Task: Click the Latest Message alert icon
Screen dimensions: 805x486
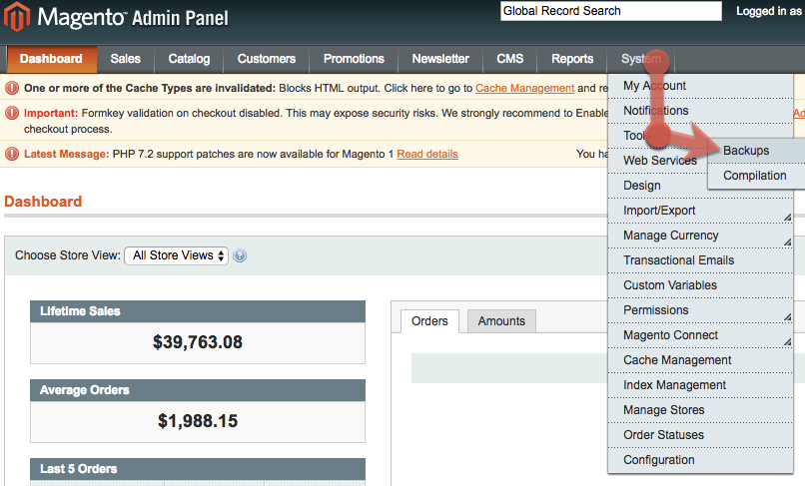Action: click(x=12, y=154)
